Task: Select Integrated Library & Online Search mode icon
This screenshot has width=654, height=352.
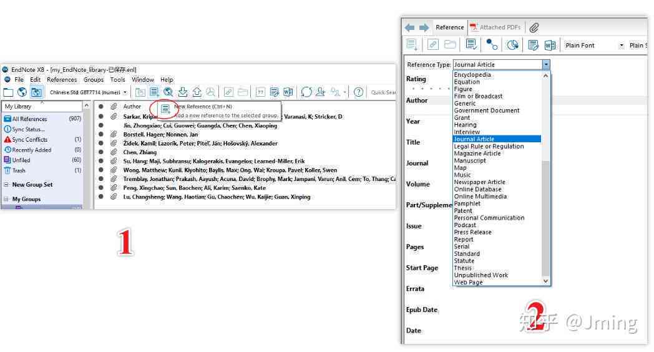Action: click(x=36, y=92)
